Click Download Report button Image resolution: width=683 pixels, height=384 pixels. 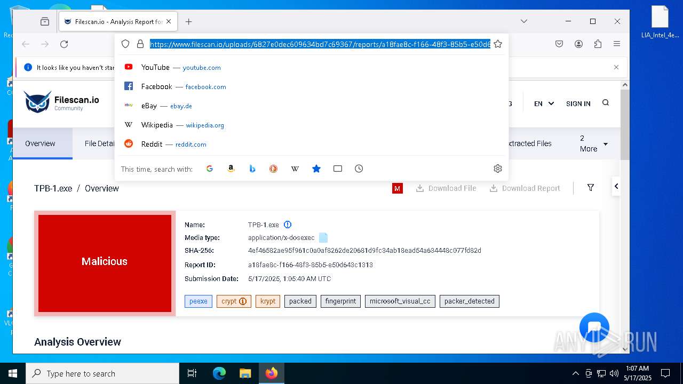pyautogui.click(x=525, y=188)
